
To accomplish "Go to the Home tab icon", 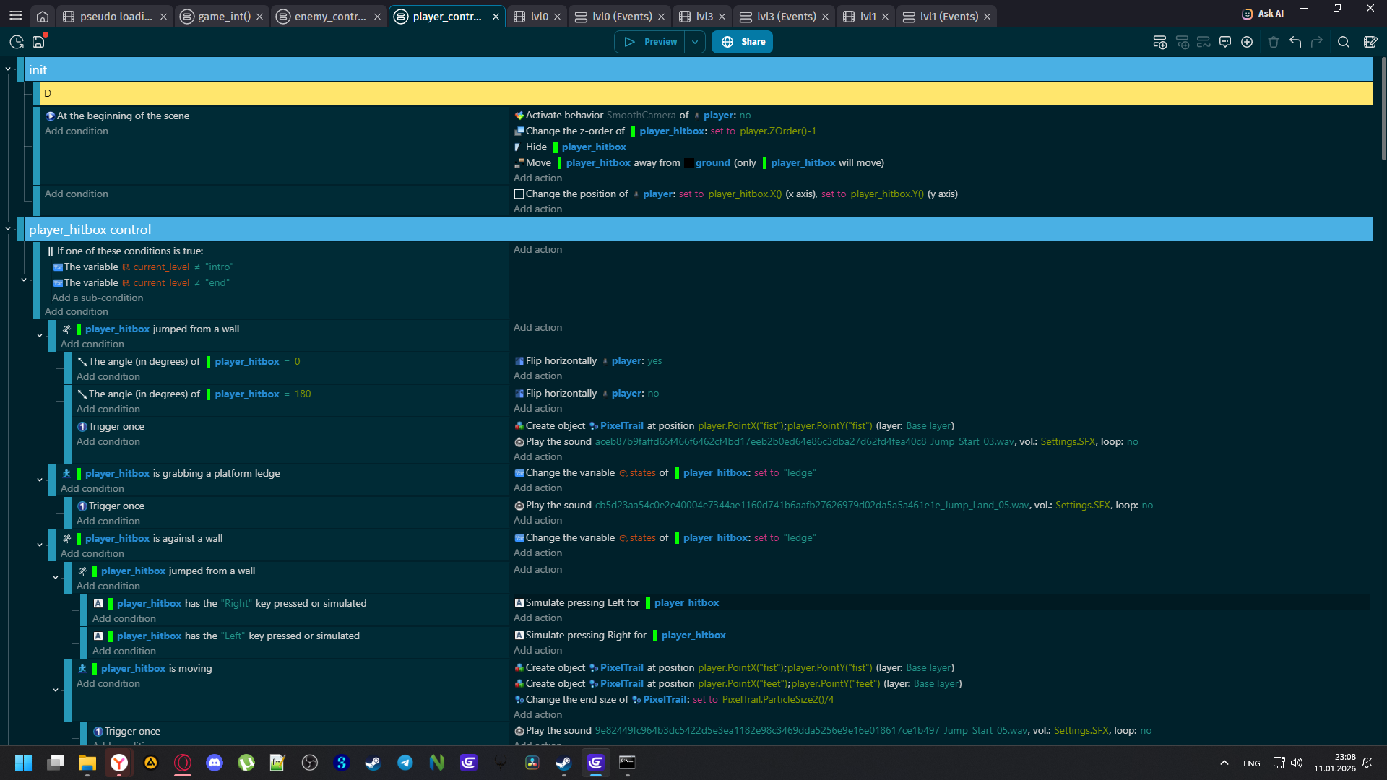I will pyautogui.click(x=43, y=16).
